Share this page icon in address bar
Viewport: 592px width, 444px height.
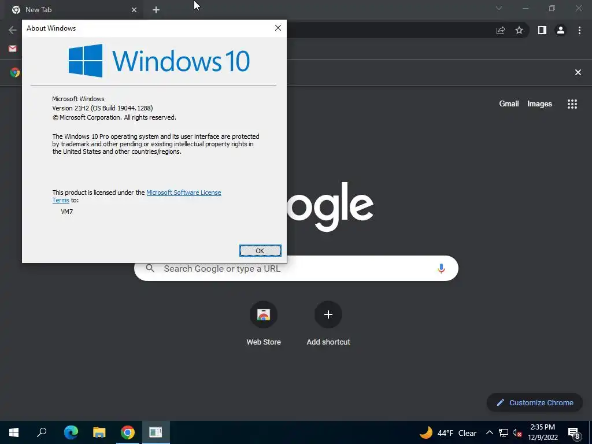(x=501, y=30)
